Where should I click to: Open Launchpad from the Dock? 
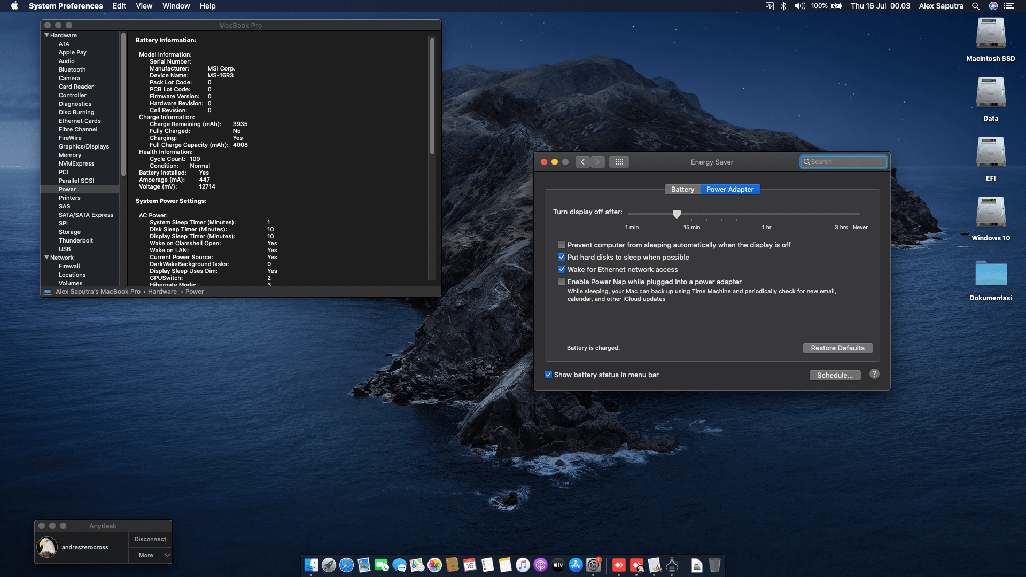(330, 565)
